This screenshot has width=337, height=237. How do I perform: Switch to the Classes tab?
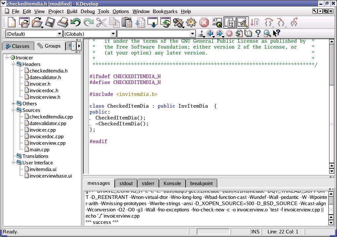click(18, 46)
